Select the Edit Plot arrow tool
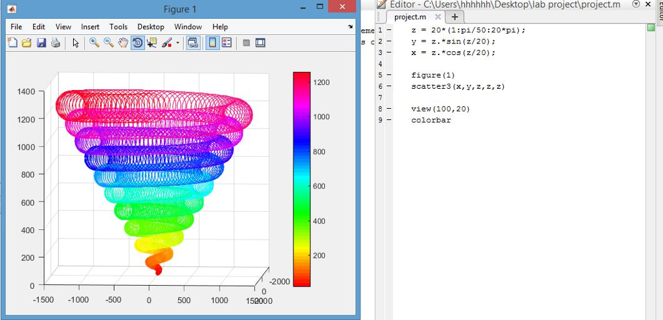Image resolution: width=663 pixels, height=320 pixels. tap(75, 43)
